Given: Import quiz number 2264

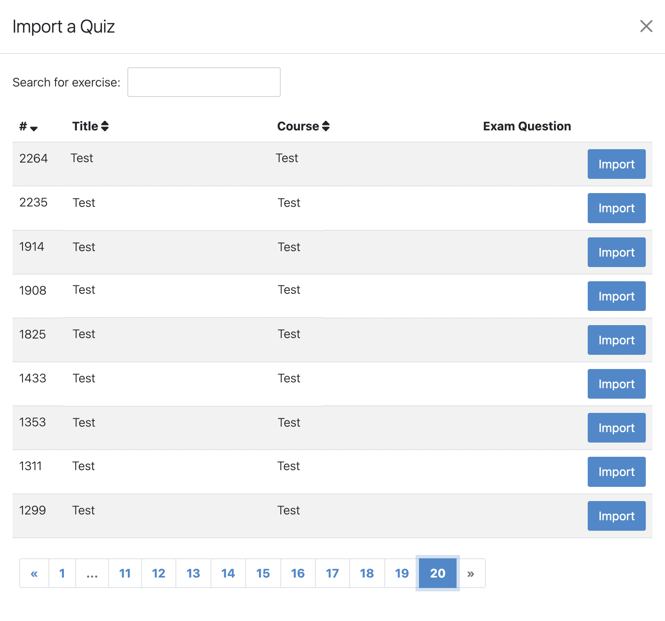Looking at the screenshot, I should tap(616, 164).
